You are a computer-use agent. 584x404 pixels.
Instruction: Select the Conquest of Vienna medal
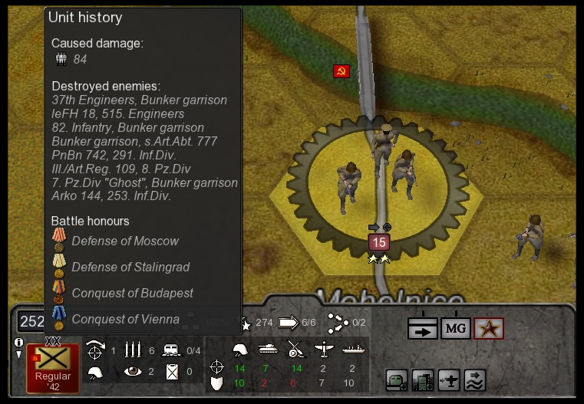59,318
